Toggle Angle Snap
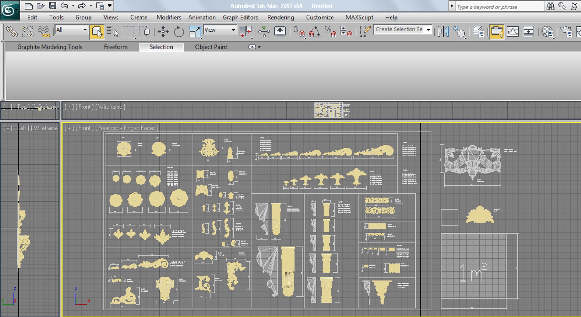The image size is (581, 317). coord(315,31)
